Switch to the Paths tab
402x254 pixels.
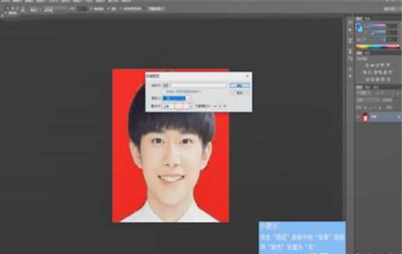pos(375,87)
